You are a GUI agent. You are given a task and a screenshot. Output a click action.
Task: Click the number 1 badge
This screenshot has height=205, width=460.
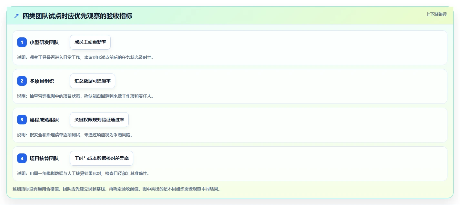click(x=22, y=42)
